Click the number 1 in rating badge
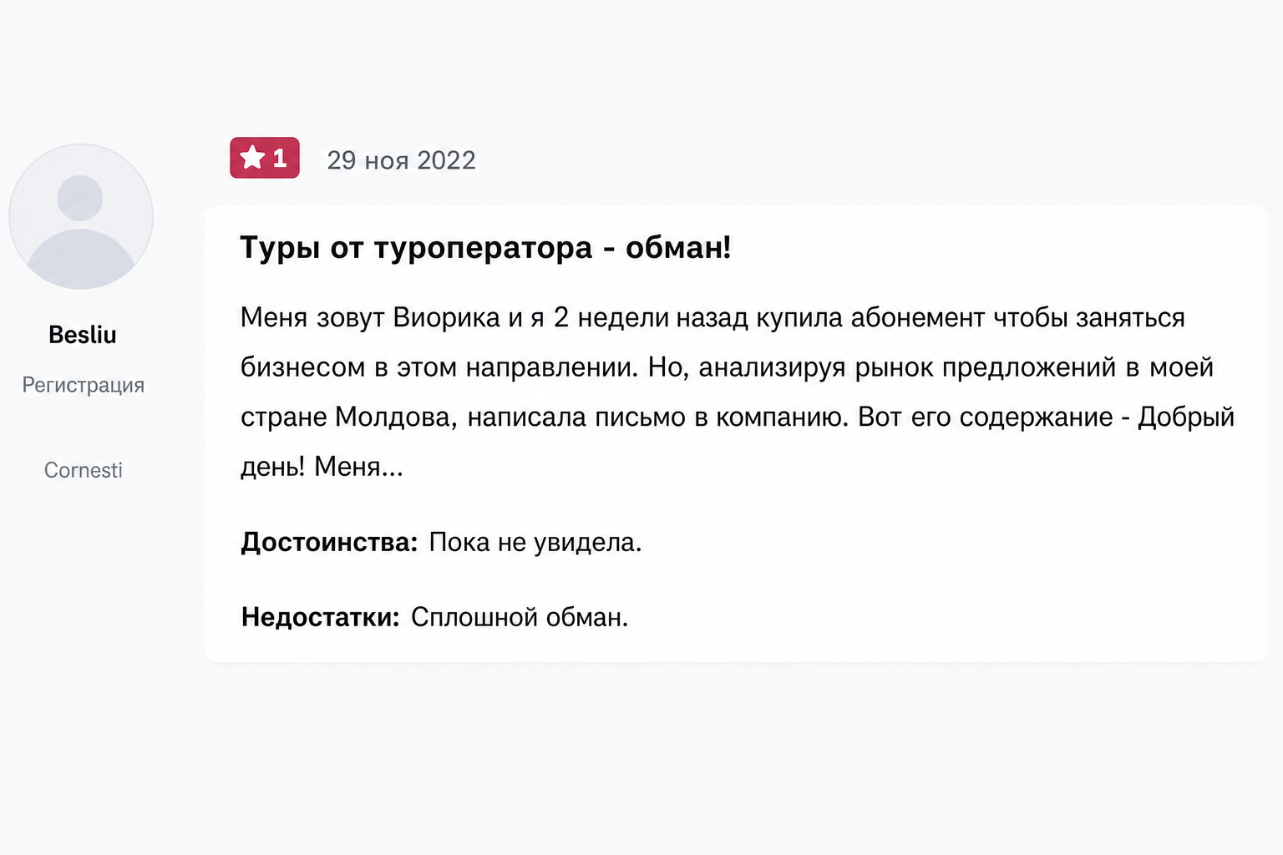Screen dimensions: 1283x855 [280, 158]
